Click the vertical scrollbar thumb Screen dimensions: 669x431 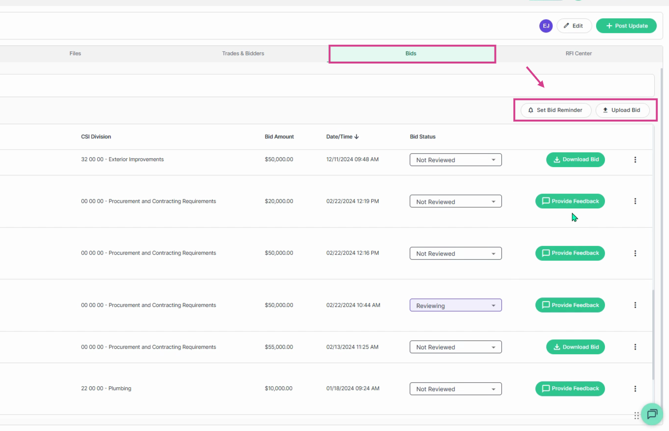tap(654, 335)
